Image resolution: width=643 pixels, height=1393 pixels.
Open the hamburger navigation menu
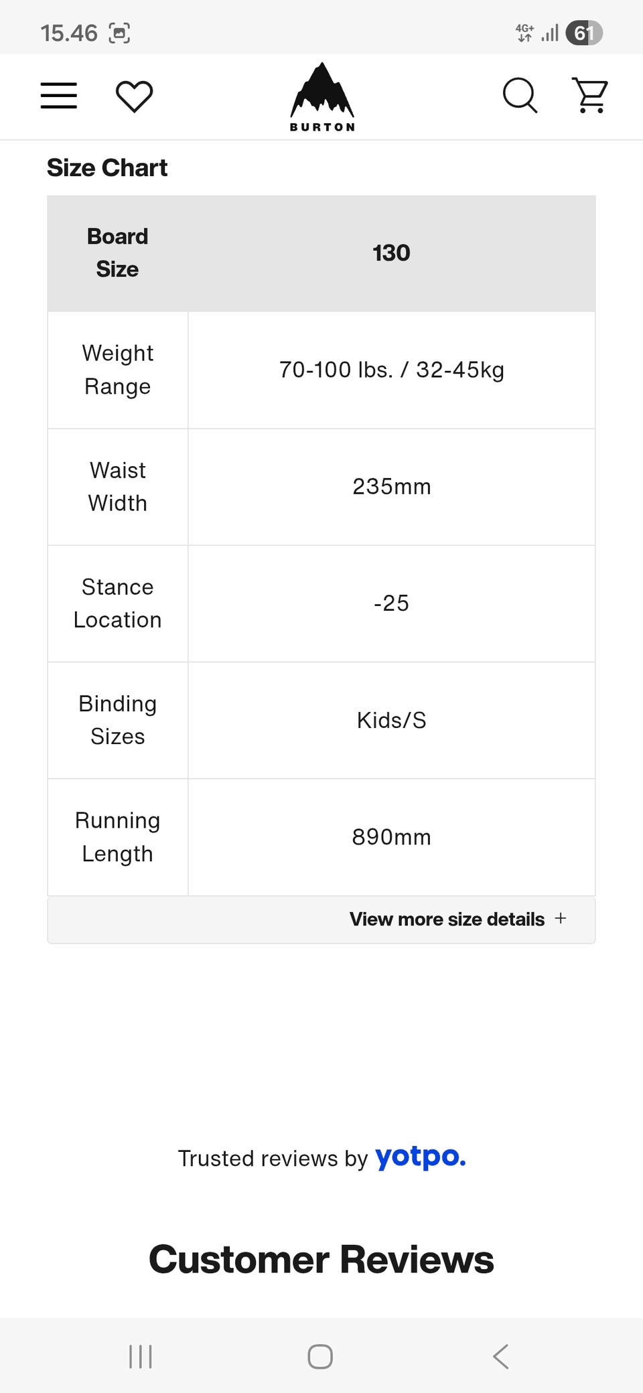(59, 96)
